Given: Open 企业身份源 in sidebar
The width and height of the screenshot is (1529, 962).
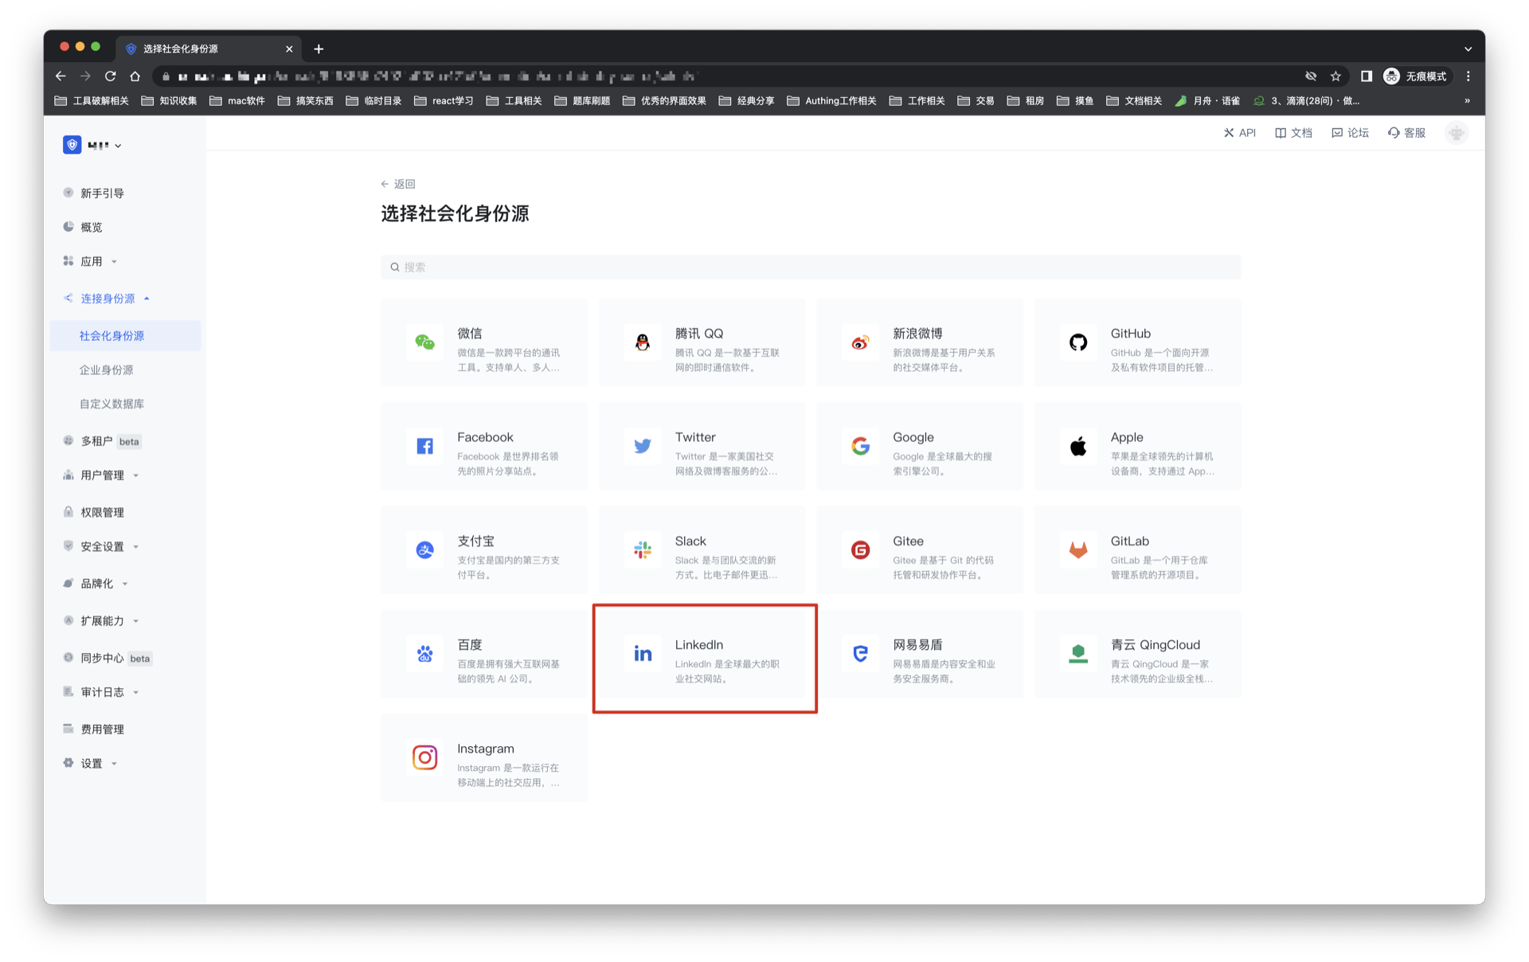Looking at the screenshot, I should coord(106,370).
